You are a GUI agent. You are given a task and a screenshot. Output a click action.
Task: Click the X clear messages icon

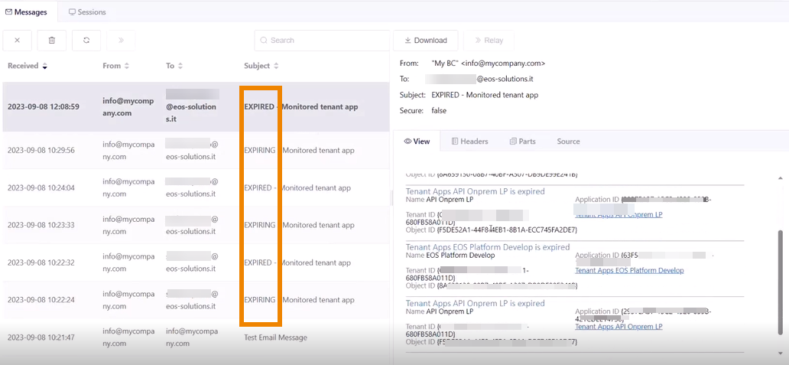pyautogui.click(x=17, y=41)
